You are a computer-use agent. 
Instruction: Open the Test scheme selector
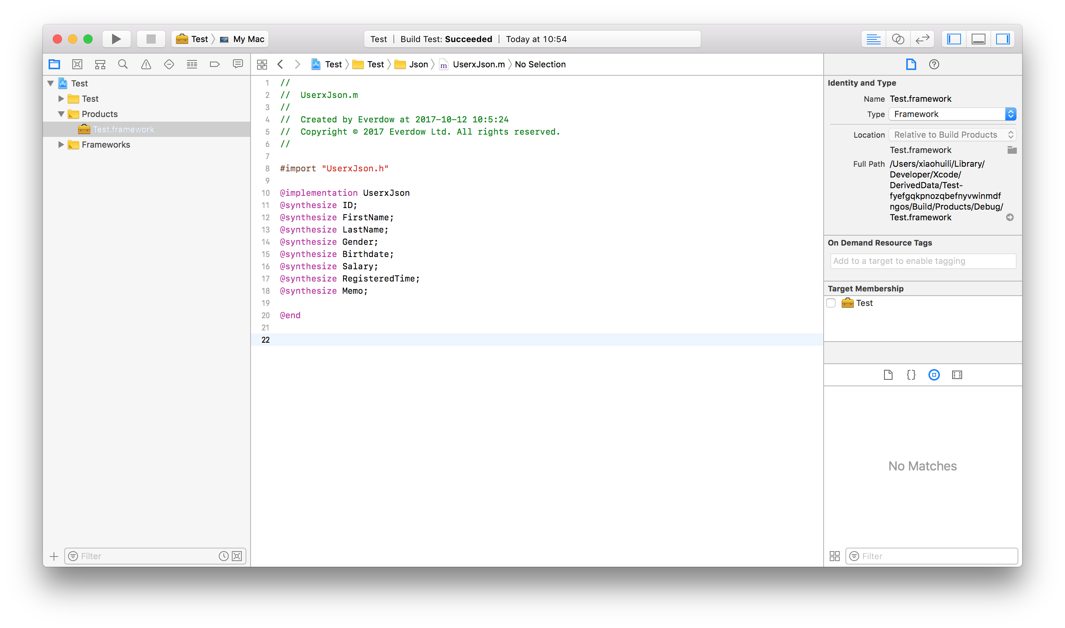tap(192, 39)
